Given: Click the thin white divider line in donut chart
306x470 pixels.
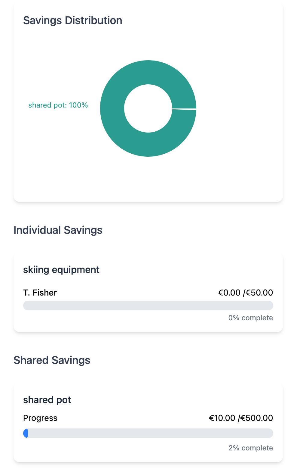Looking at the screenshot, I should (x=184, y=109).
